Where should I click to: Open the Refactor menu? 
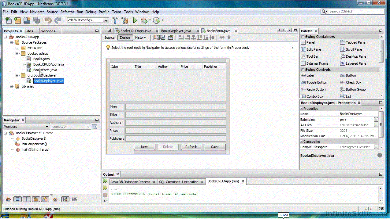pos(67,12)
